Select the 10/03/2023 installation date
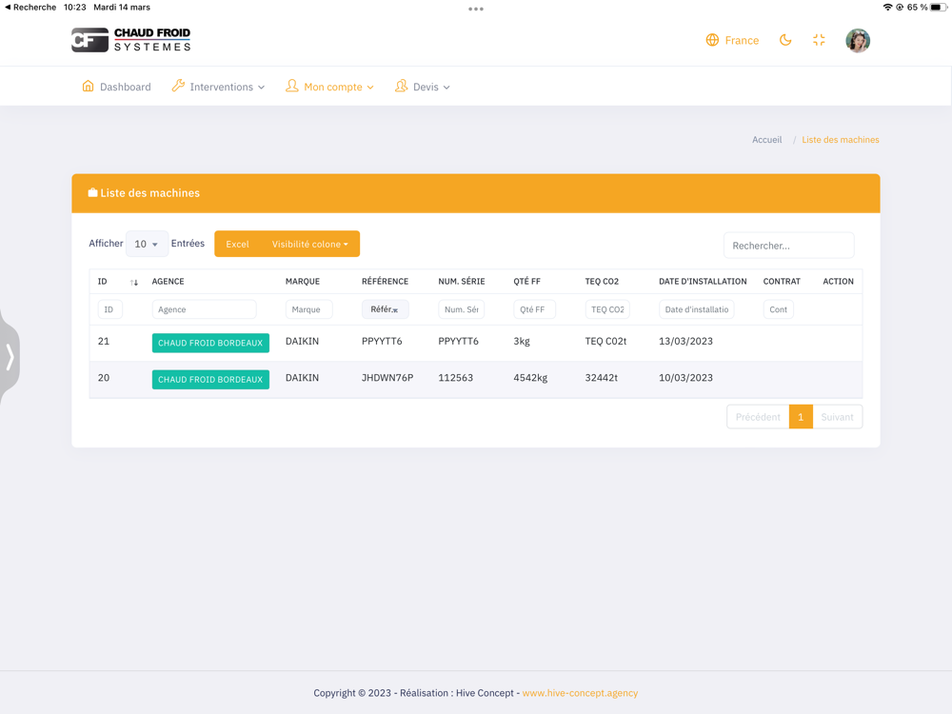This screenshot has width=952, height=714. (685, 378)
